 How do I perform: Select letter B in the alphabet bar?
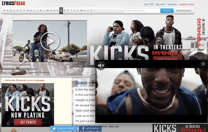pos(11,10)
